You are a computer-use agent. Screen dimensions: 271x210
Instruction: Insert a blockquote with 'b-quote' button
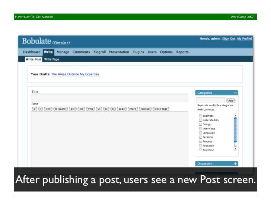(x=60, y=109)
